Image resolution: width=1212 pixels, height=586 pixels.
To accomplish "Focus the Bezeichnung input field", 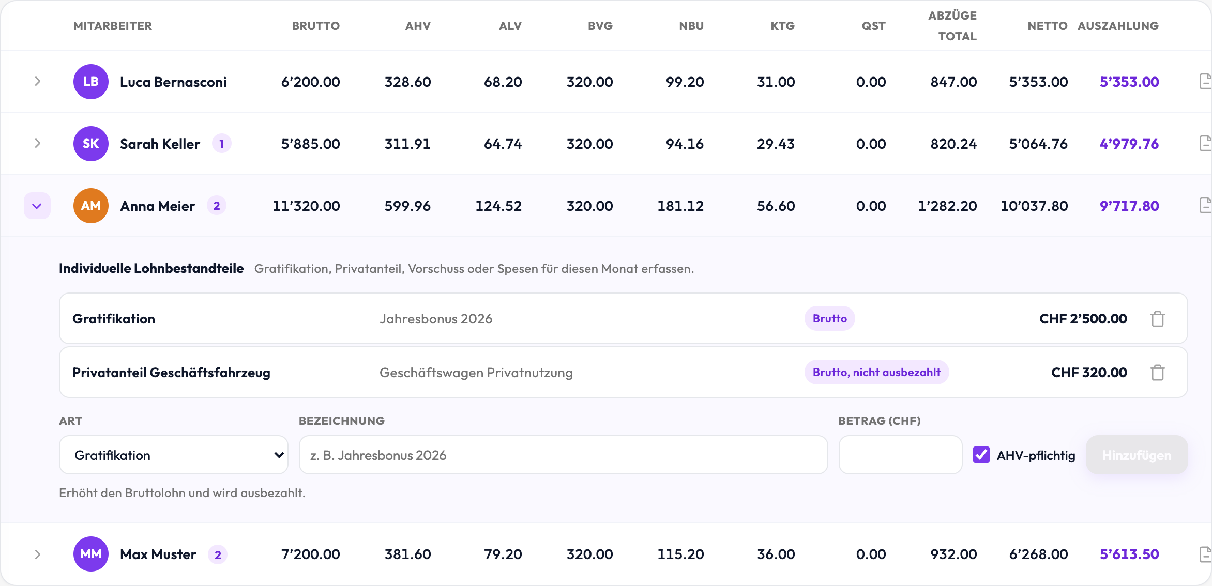I will coord(563,455).
